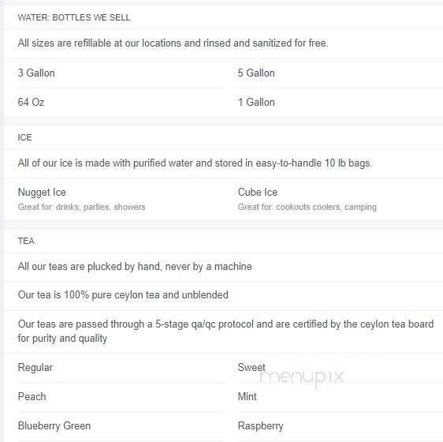Click the 100% pure ceylon tea line
Image resolution: width=443 pixels, height=442 pixels.
coord(123,295)
